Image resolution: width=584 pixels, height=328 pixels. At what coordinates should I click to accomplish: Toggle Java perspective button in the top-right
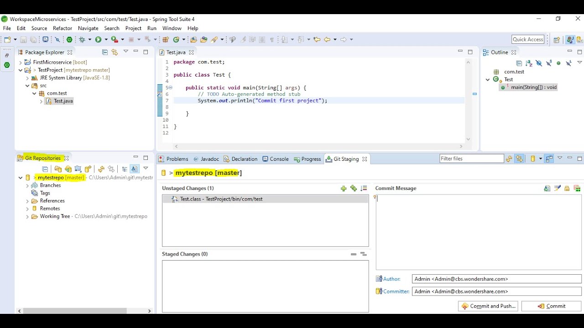(570, 40)
